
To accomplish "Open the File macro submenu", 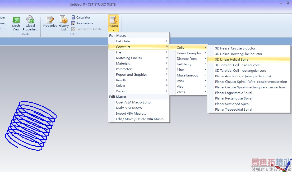I will pyautogui.click(x=139, y=52).
